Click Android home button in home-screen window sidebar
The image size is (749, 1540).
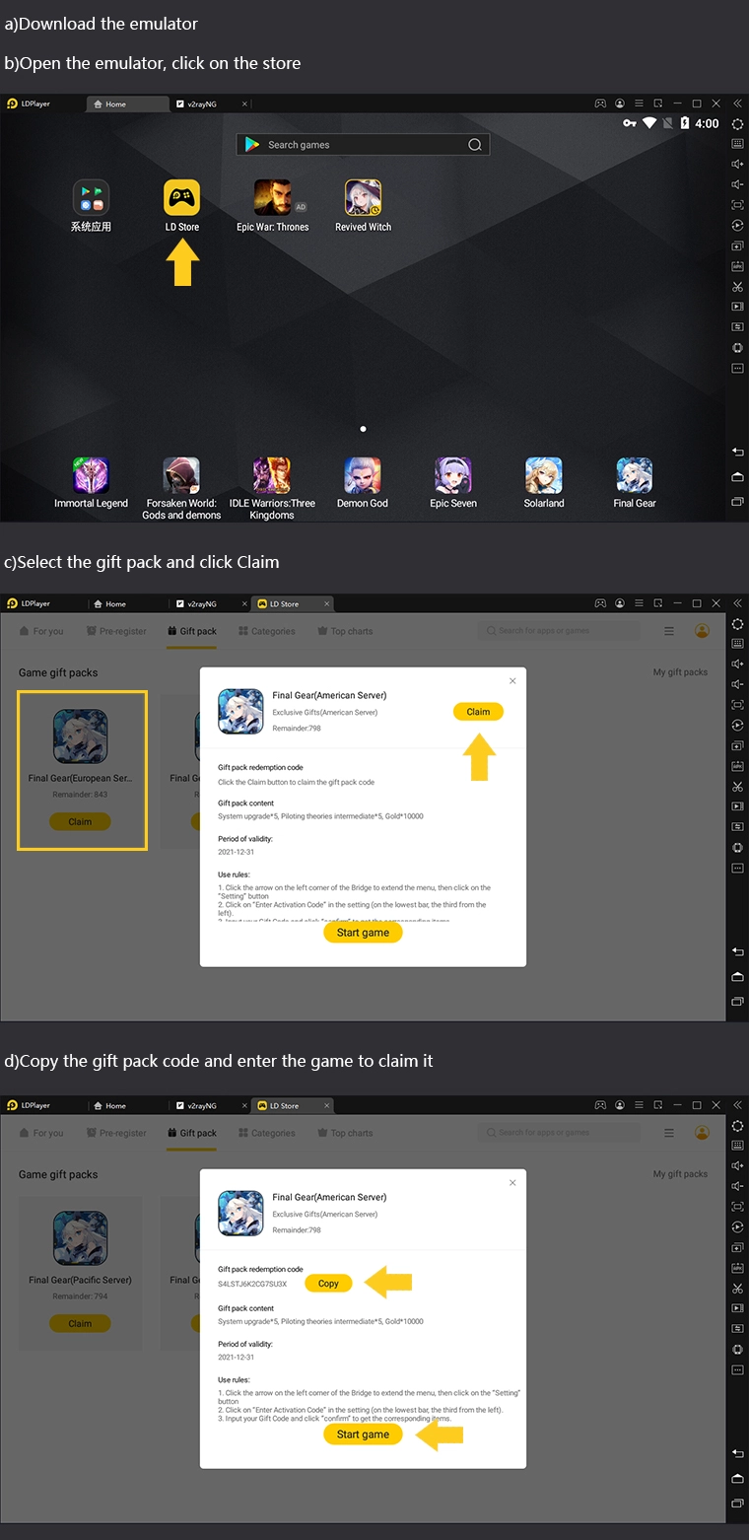[x=737, y=476]
